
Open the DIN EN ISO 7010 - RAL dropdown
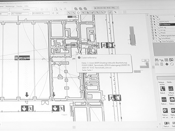coord(106,8)
